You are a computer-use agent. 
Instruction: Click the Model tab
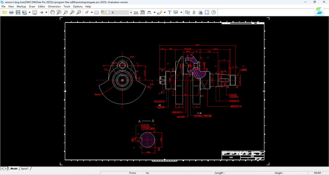pos(14,169)
